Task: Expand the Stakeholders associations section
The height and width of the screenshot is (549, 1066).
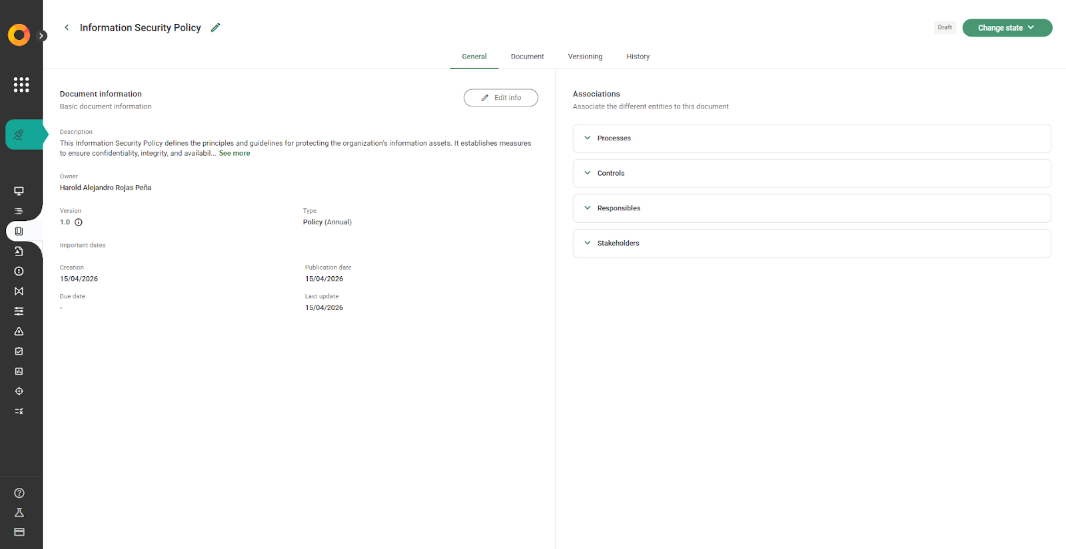Action: 811,244
